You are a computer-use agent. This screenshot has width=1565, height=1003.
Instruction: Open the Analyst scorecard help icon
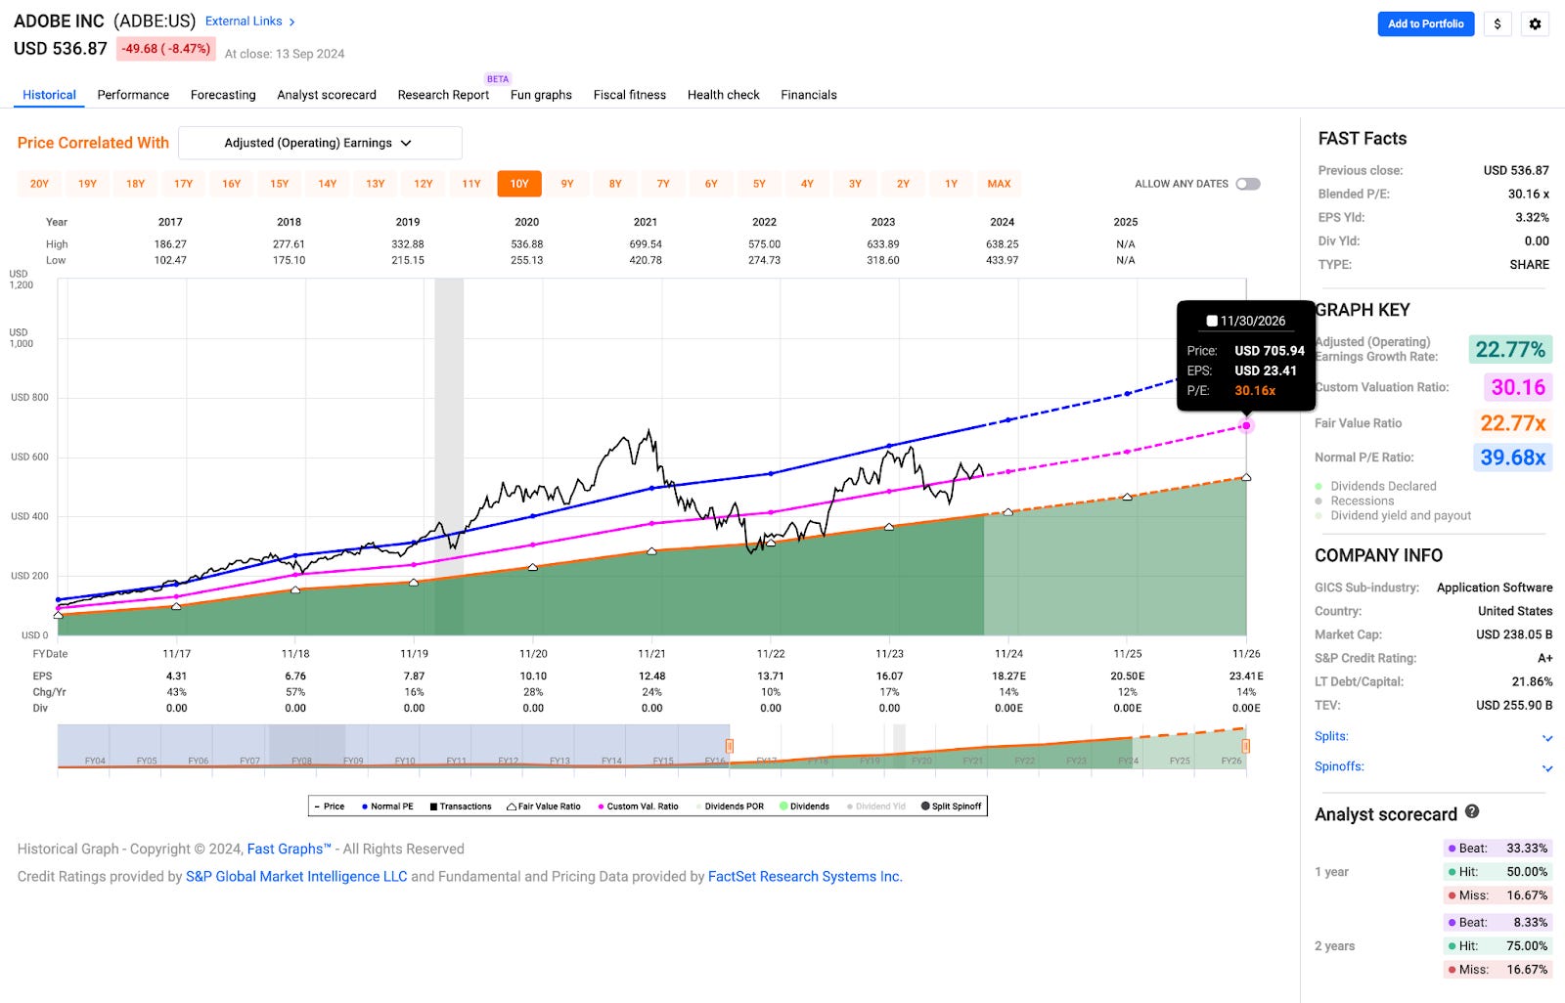tap(1472, 811)
